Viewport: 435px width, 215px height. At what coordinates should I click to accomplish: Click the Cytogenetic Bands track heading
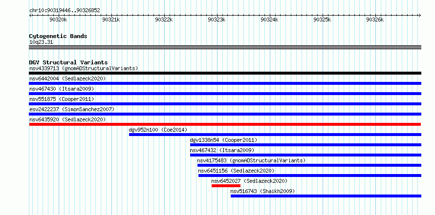pos(58,36)
